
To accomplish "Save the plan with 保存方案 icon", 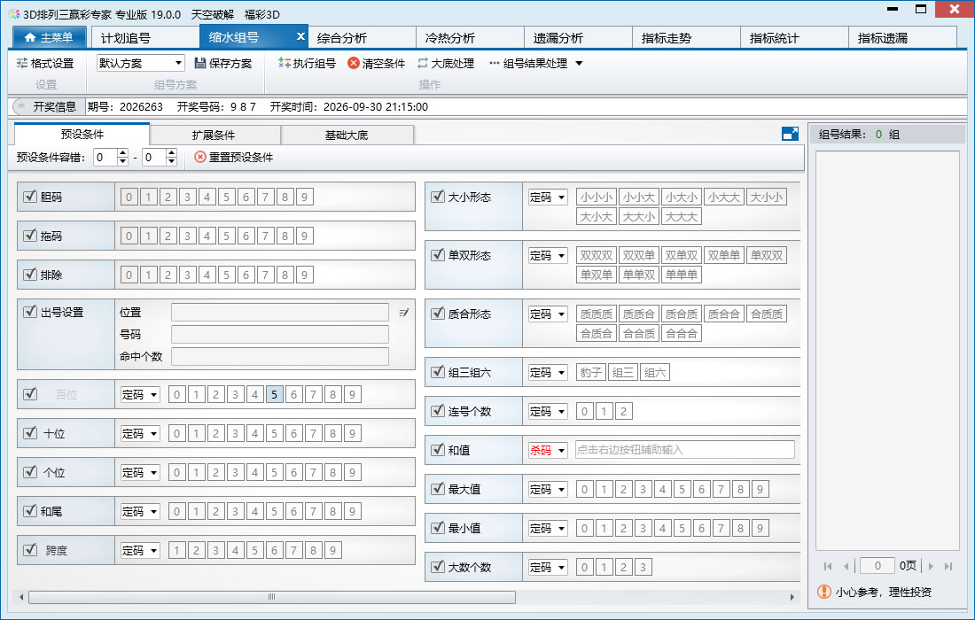I will click(199, 64).
